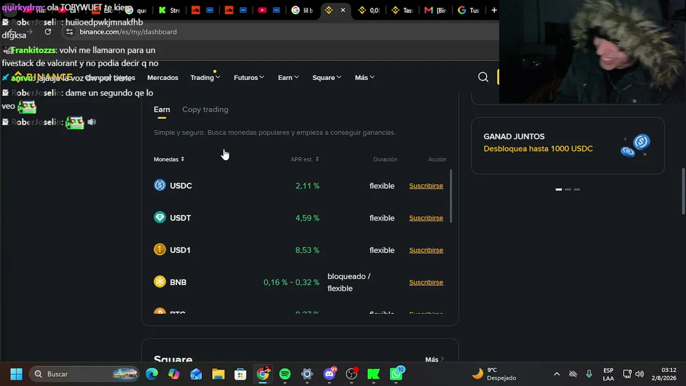The width and height of the screenshot is (686, 386).
Task: Select the Earn tab
Action: (x=162, y=109)
